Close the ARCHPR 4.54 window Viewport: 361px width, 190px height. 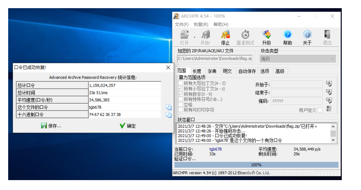pyautogui.click(x=332, y=16)
